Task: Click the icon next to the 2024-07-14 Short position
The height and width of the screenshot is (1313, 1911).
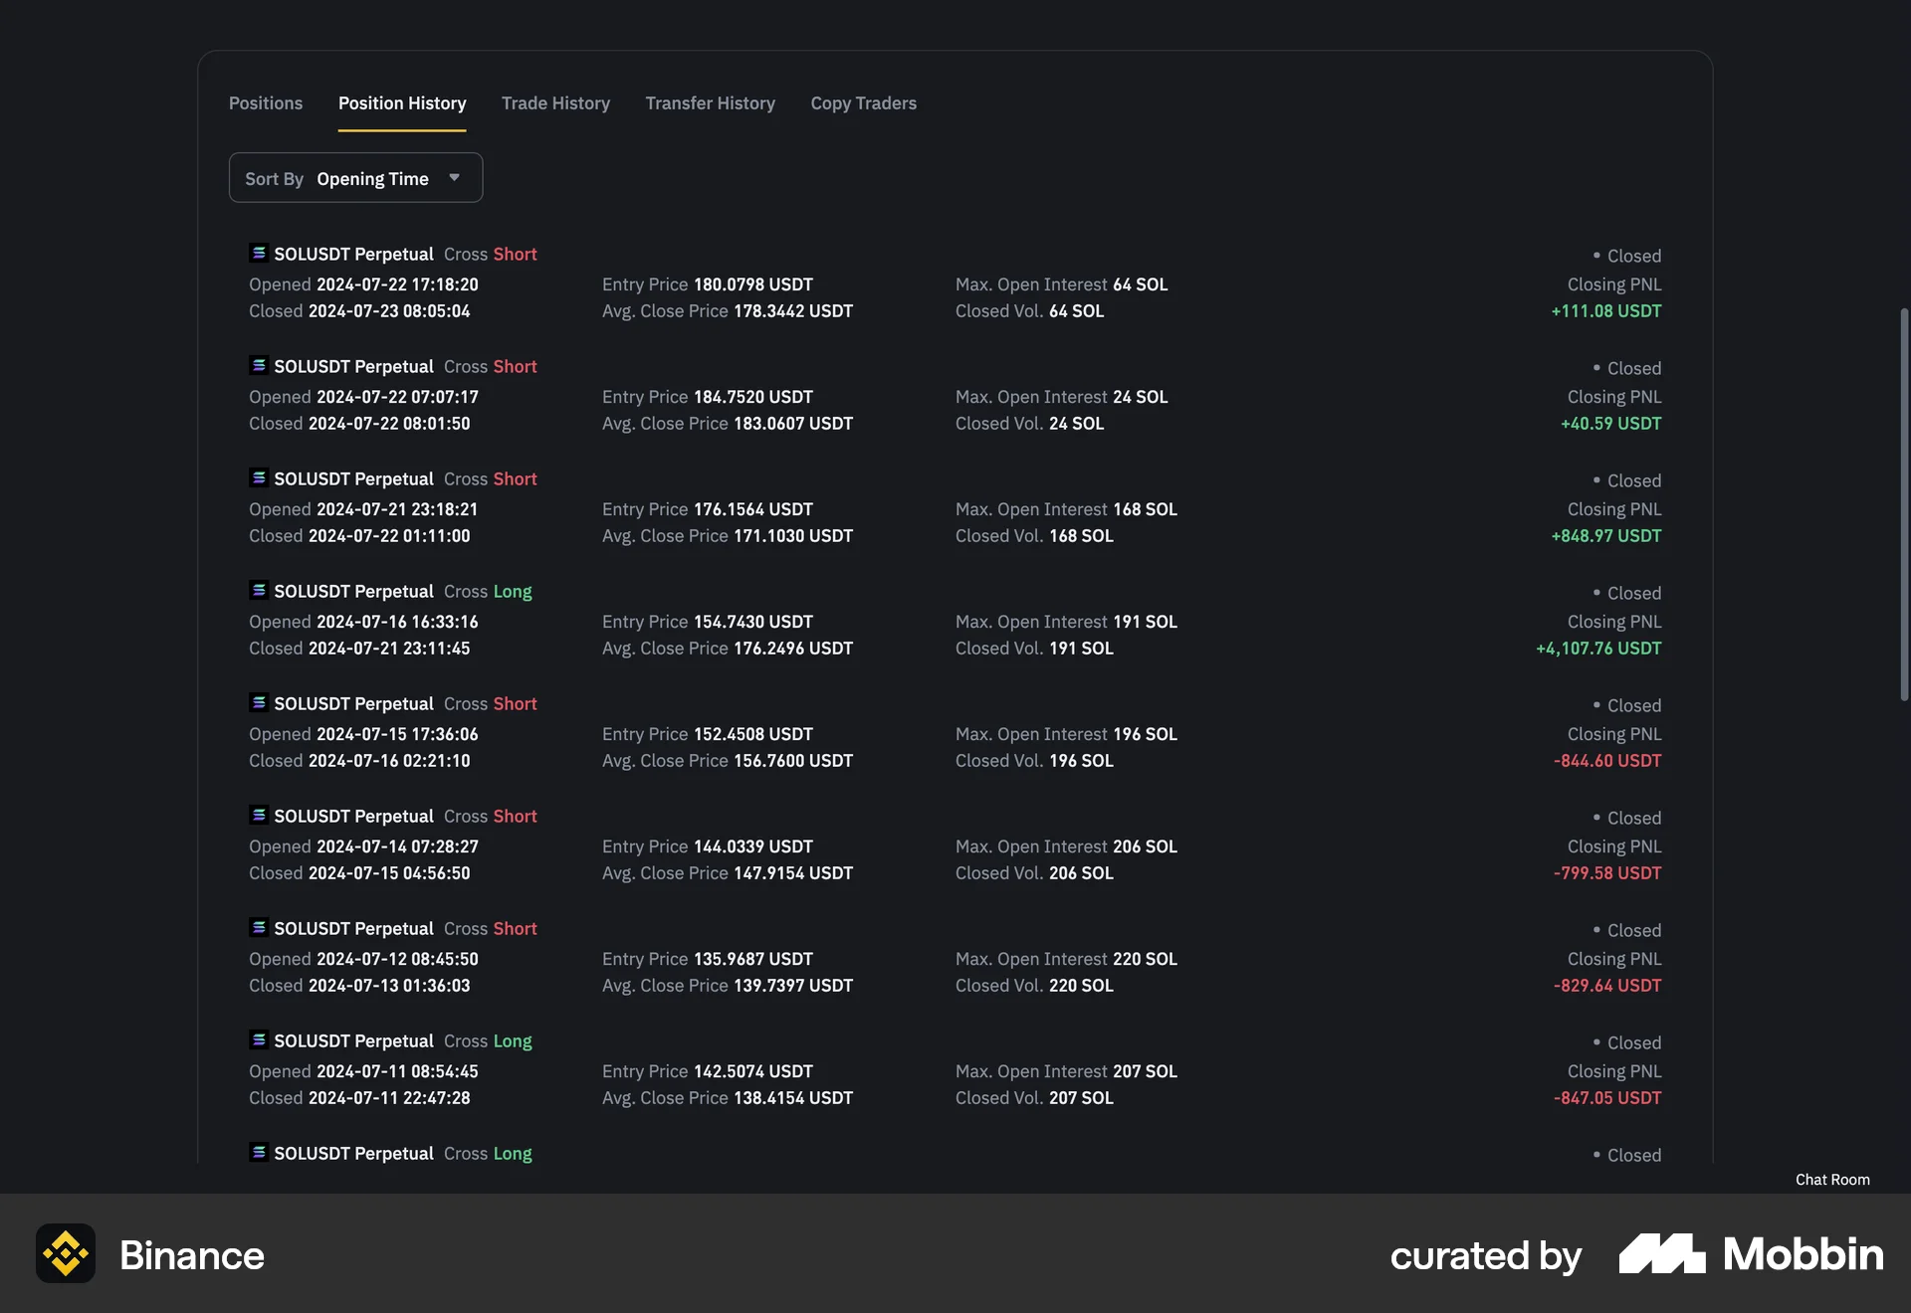Action: click(x=259, y=815)
